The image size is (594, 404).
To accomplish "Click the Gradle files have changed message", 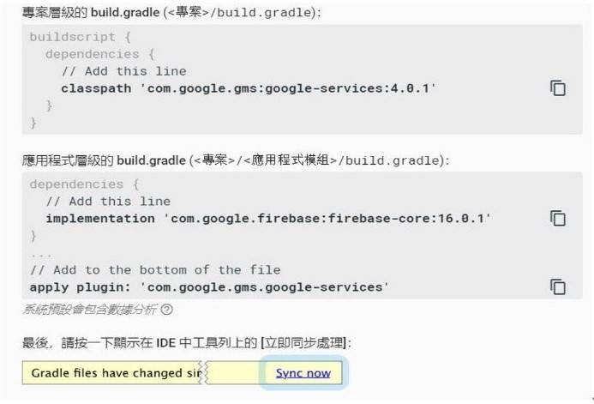I will click(115, 373).
